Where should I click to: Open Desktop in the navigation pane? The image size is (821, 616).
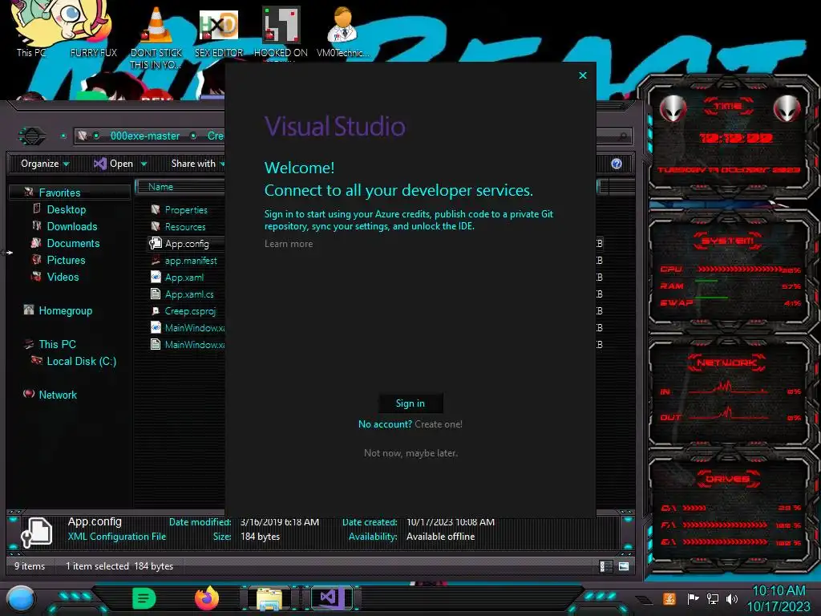point(67,209)
